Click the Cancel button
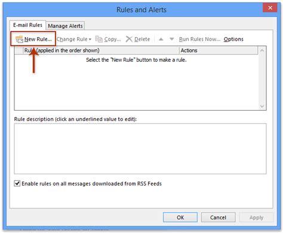This screenshot has height=233, width=283. point(218,217)
